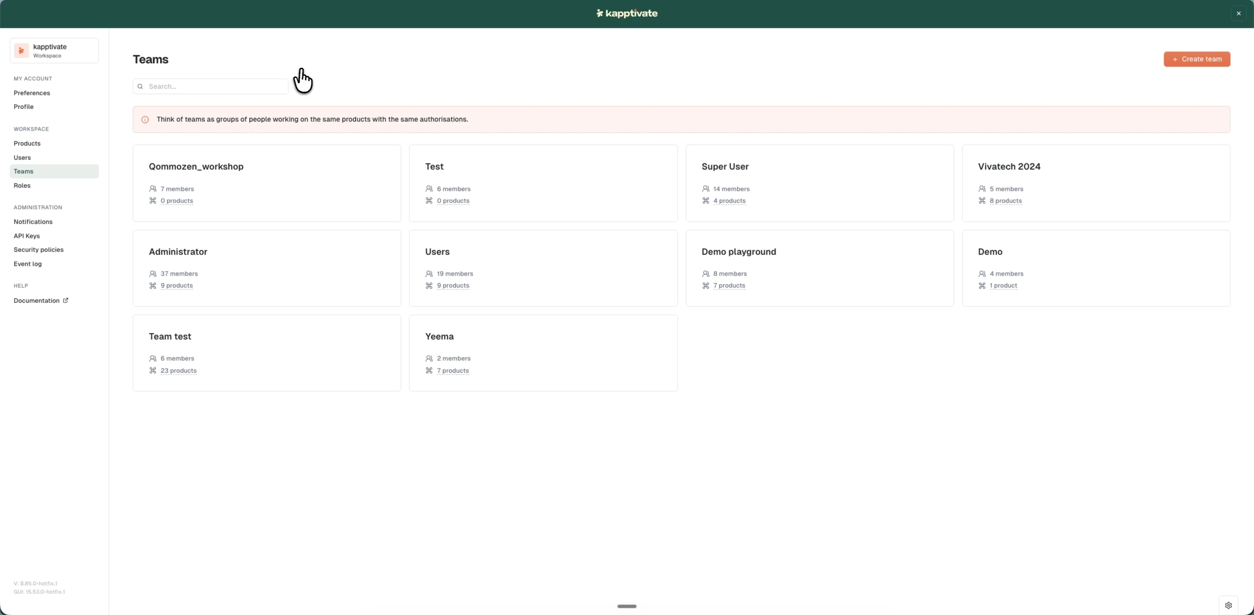Click the external link icon beside Documentation
The width and height of the screenshot is (1254, 615).
point(66,301)
